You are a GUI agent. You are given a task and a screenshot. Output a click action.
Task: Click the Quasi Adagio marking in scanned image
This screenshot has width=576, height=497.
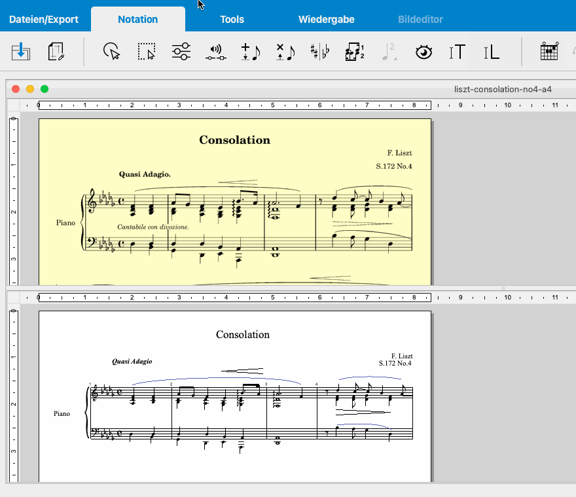click(145, 175)
